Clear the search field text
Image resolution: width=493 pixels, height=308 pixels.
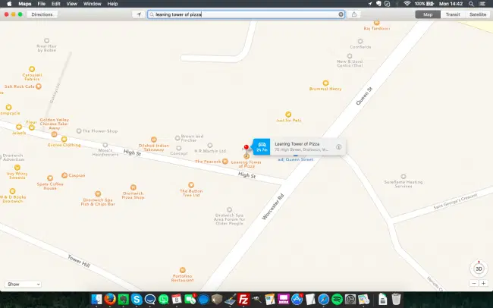click(341, 14)
